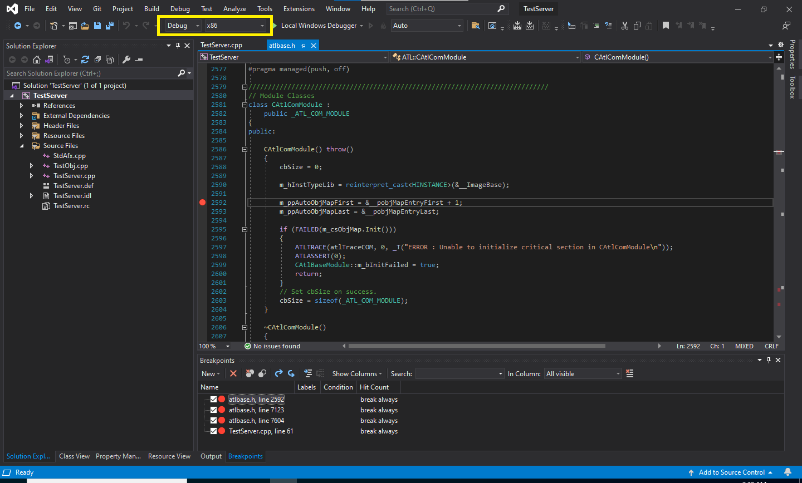Open the Debug menu
The height and width of the screenshot is (483, 802).
click(x=180, y=9)
